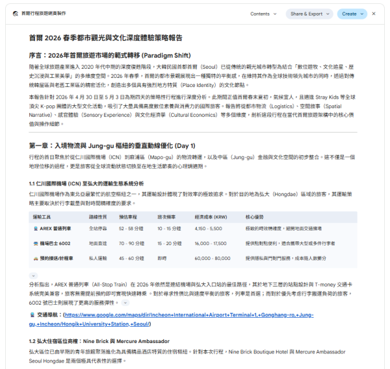The height and width of the screenshot is (369, 390).
Task: Select the 4,150 - 5,500 cost cell
Action: pyautogui.click(x=209, y=229)
